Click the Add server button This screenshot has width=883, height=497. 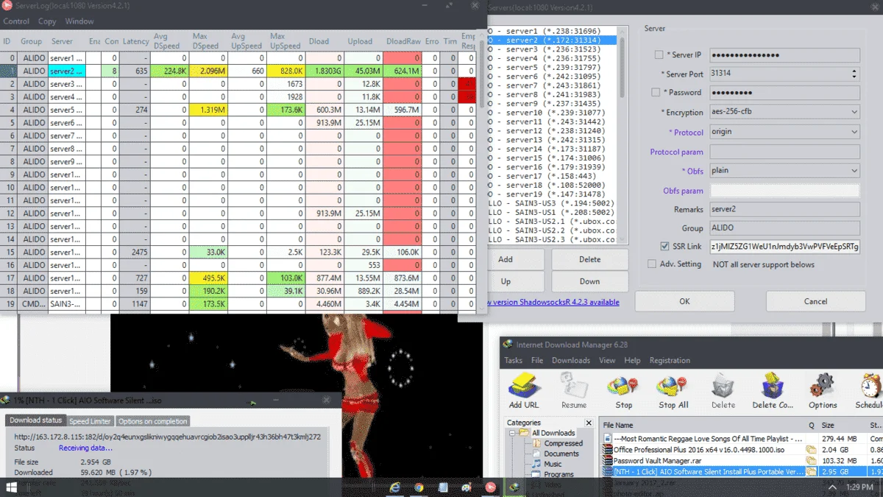514,259
